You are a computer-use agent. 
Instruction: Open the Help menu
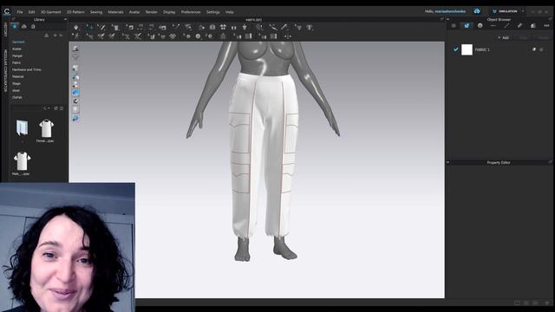point(229,12)
